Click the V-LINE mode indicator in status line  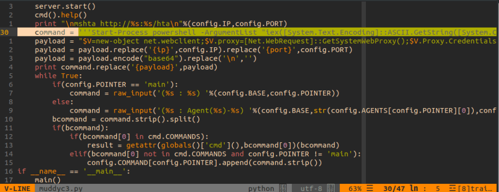point(17,189)
